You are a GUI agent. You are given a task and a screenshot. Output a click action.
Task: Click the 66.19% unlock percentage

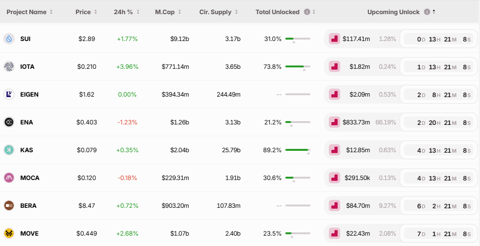(386, 123)
